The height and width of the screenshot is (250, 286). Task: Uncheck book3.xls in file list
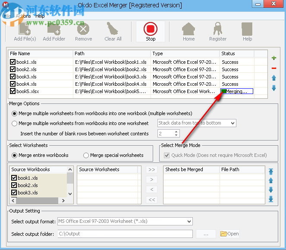(x=13, y=77)
